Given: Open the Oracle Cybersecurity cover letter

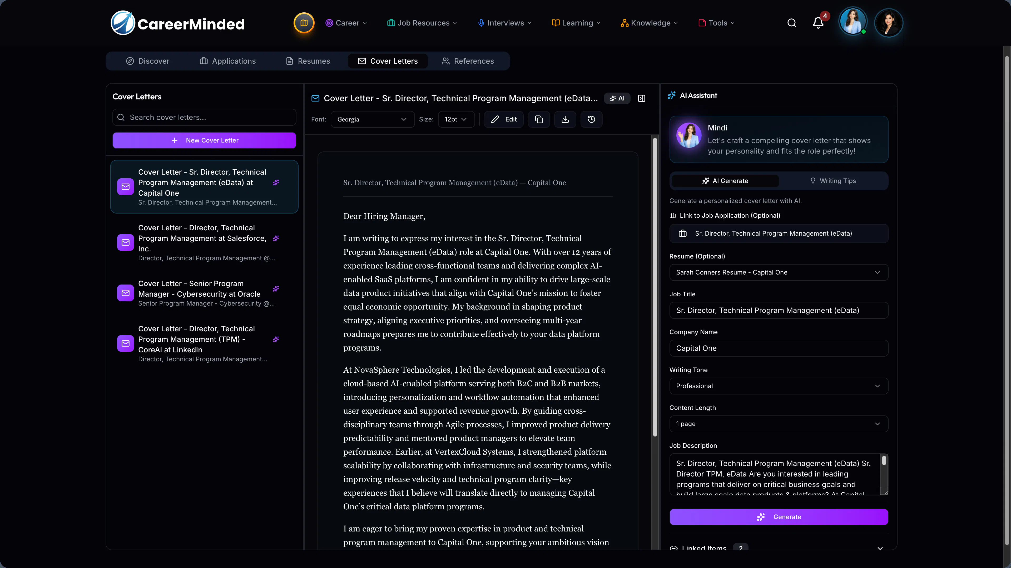Looking at the screenshot, I should point(204,293).
